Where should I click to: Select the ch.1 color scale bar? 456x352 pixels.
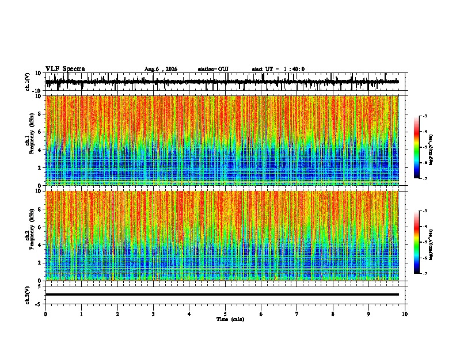(417, 147)
